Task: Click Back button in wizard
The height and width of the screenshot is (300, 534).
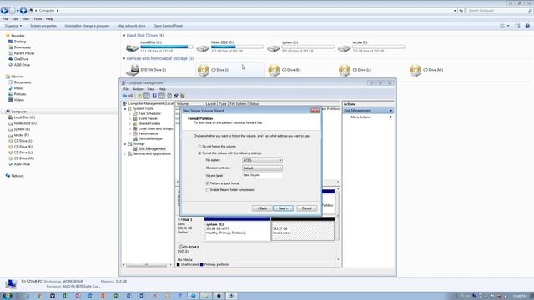Action: point(262,208)
